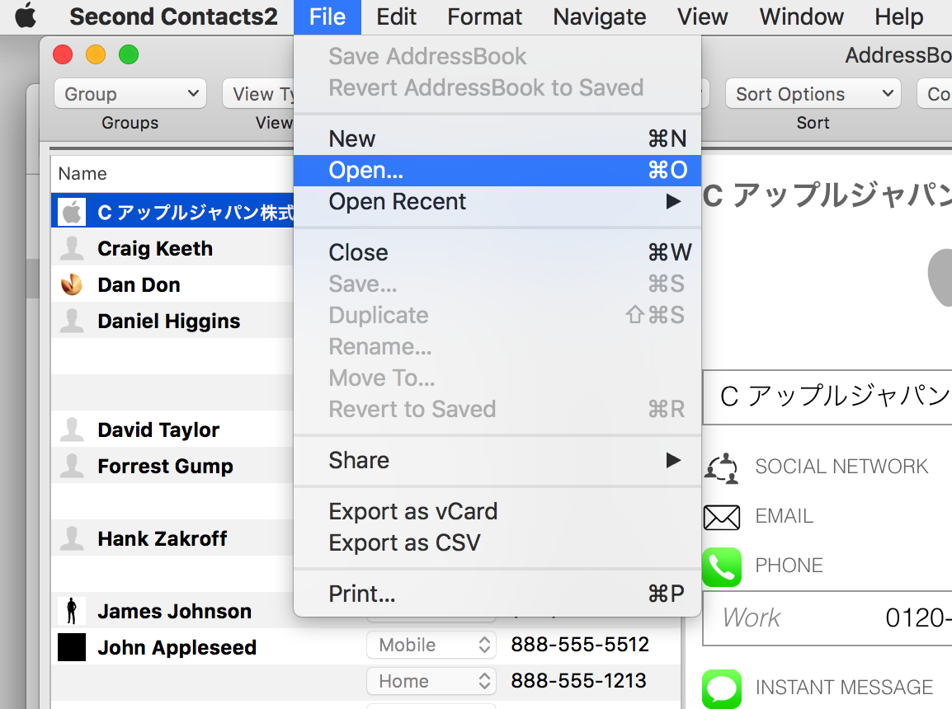Open the Sort Options dropdown
This screenshot has width=952, height=709.
[813, 94]
